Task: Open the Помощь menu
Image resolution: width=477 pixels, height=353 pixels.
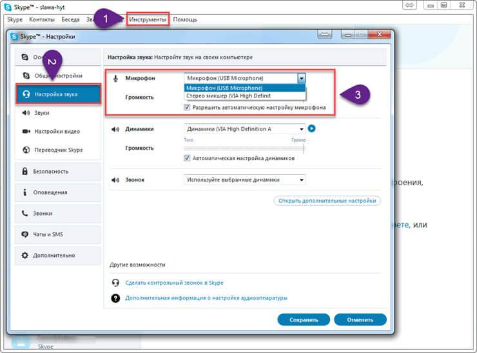Action: pos(185,19)
